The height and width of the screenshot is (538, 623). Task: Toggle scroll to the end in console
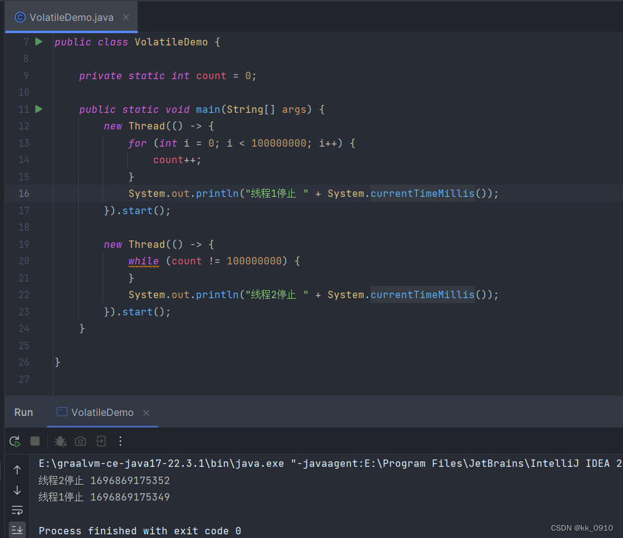click(x=17, y=529)
